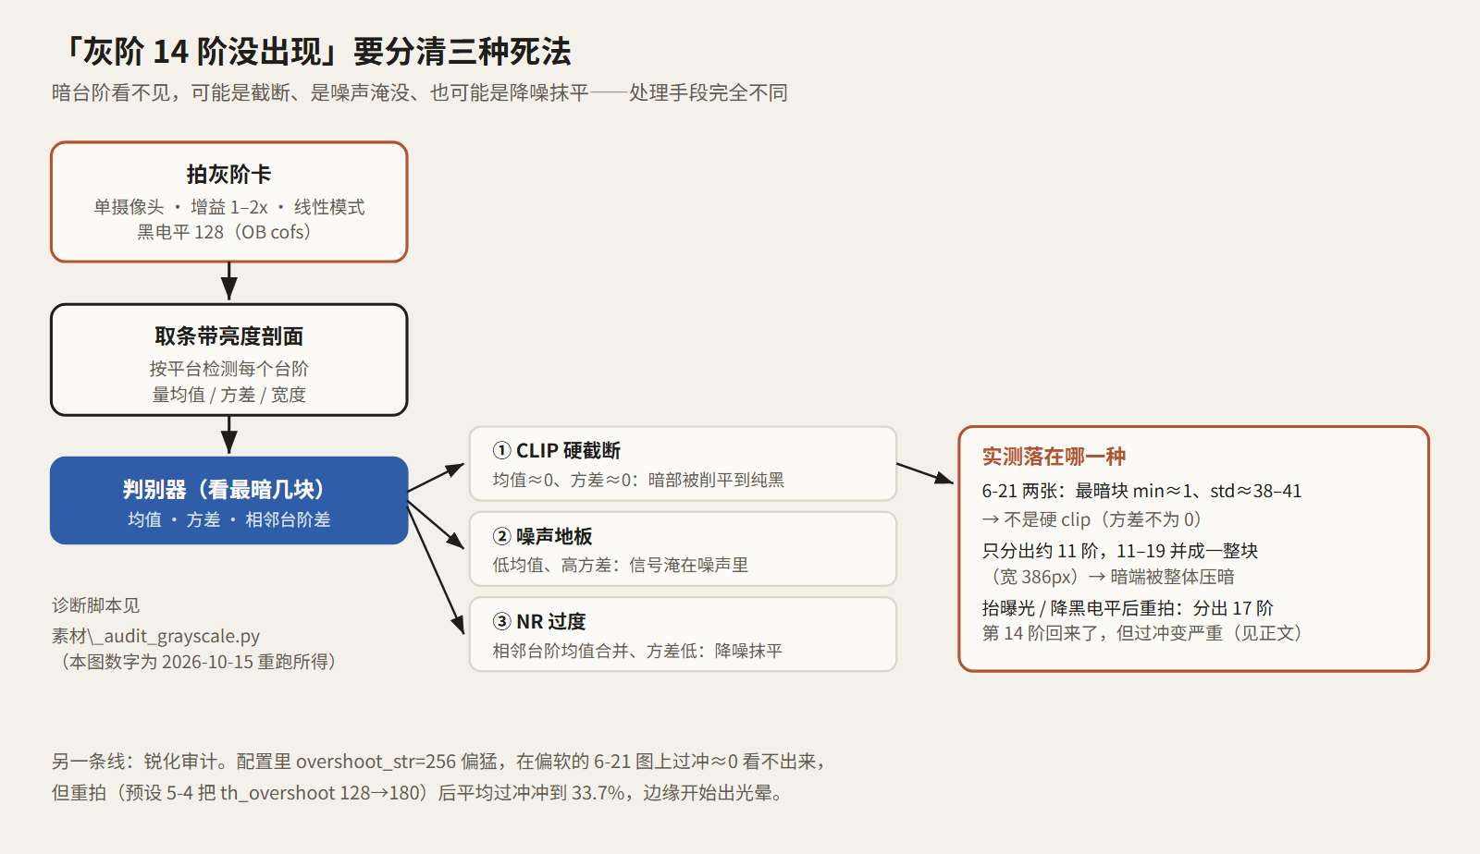Image resolution: width=1480 pixels, height=854 pixels.
Task: Click the line 6-21 两张：最暗块 min≈1、std≈38–41
Action: pos(1141,491)
